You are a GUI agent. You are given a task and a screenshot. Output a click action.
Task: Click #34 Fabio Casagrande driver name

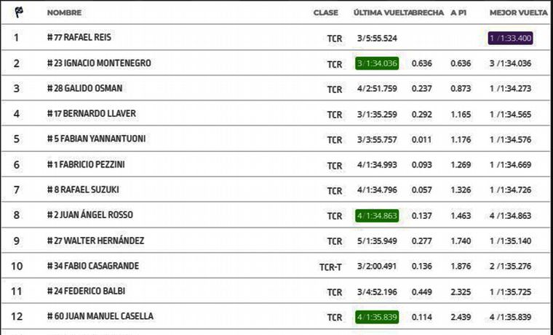pos(92,266)
